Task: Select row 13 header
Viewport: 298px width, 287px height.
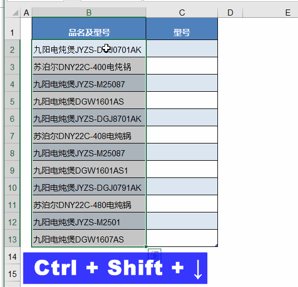Action: click(12, 239)
